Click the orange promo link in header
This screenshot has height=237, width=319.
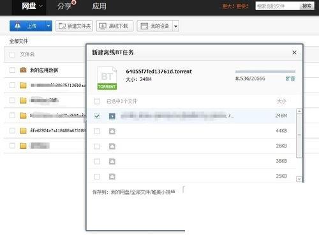coord(235,6)
